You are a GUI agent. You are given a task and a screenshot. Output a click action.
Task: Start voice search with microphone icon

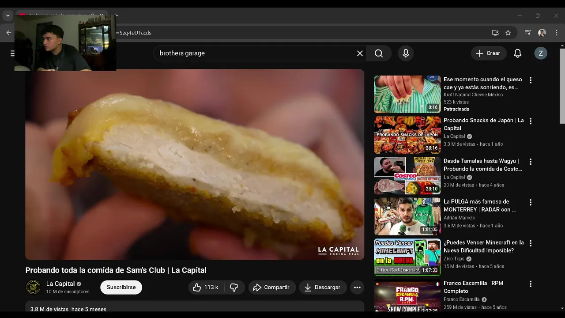tap(406, 53)
